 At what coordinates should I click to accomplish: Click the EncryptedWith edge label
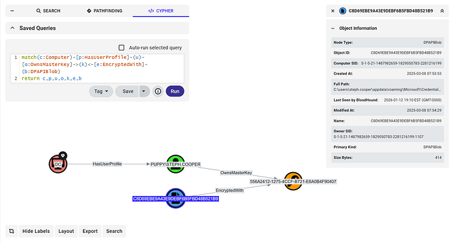coord(229,190)
